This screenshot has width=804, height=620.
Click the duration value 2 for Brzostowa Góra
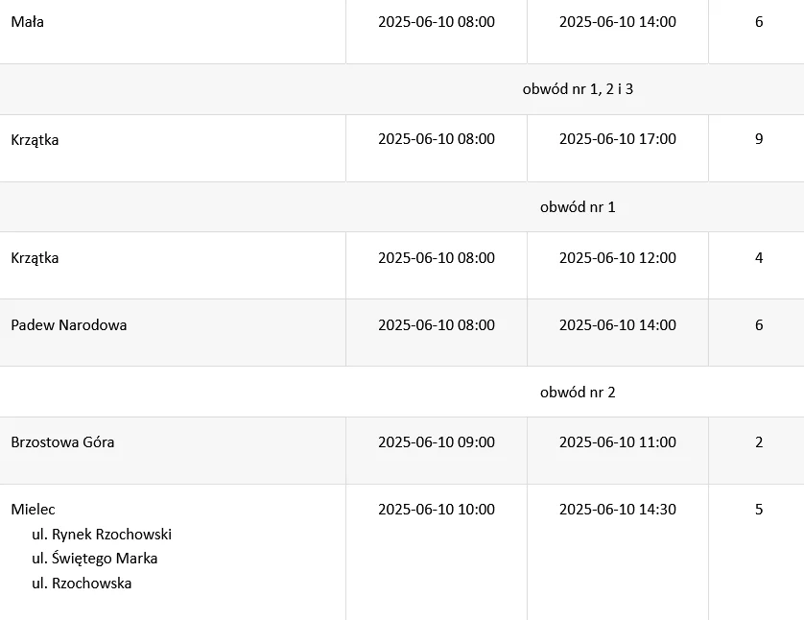(x=759, y=442)
